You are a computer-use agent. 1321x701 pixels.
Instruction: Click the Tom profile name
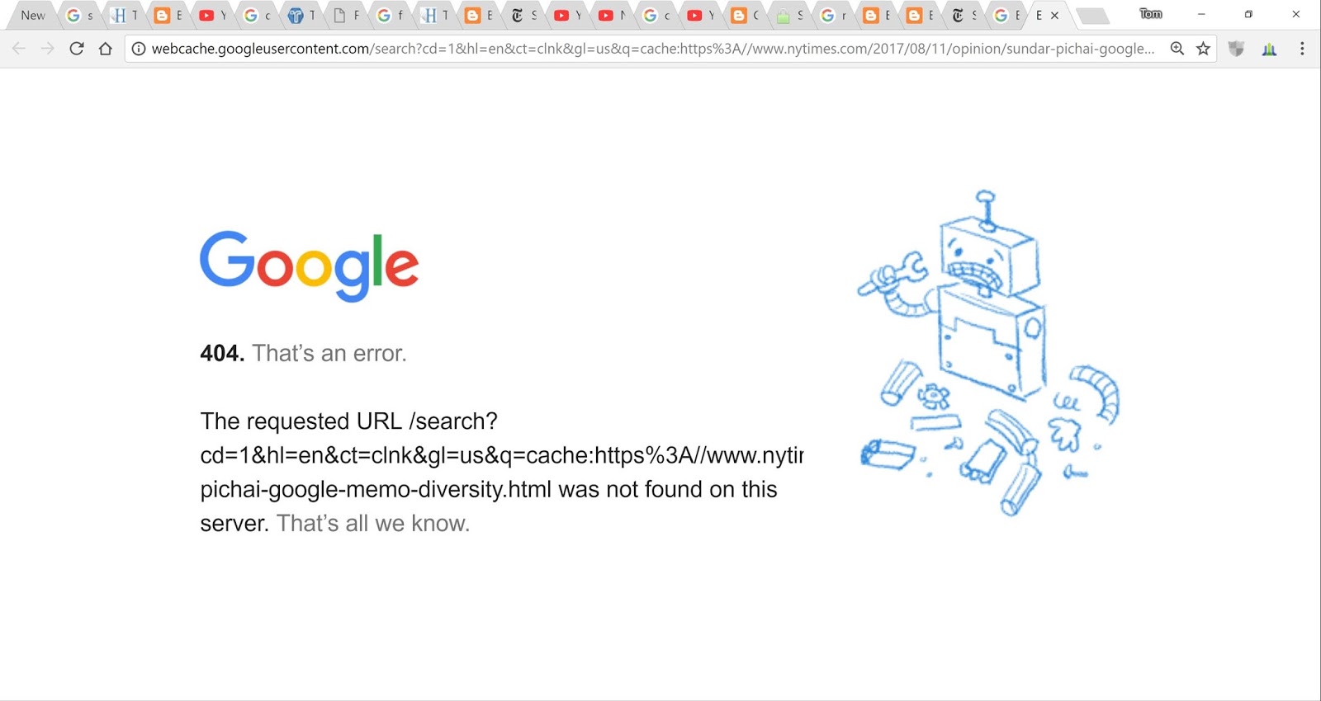click(x=1150, y=14)
